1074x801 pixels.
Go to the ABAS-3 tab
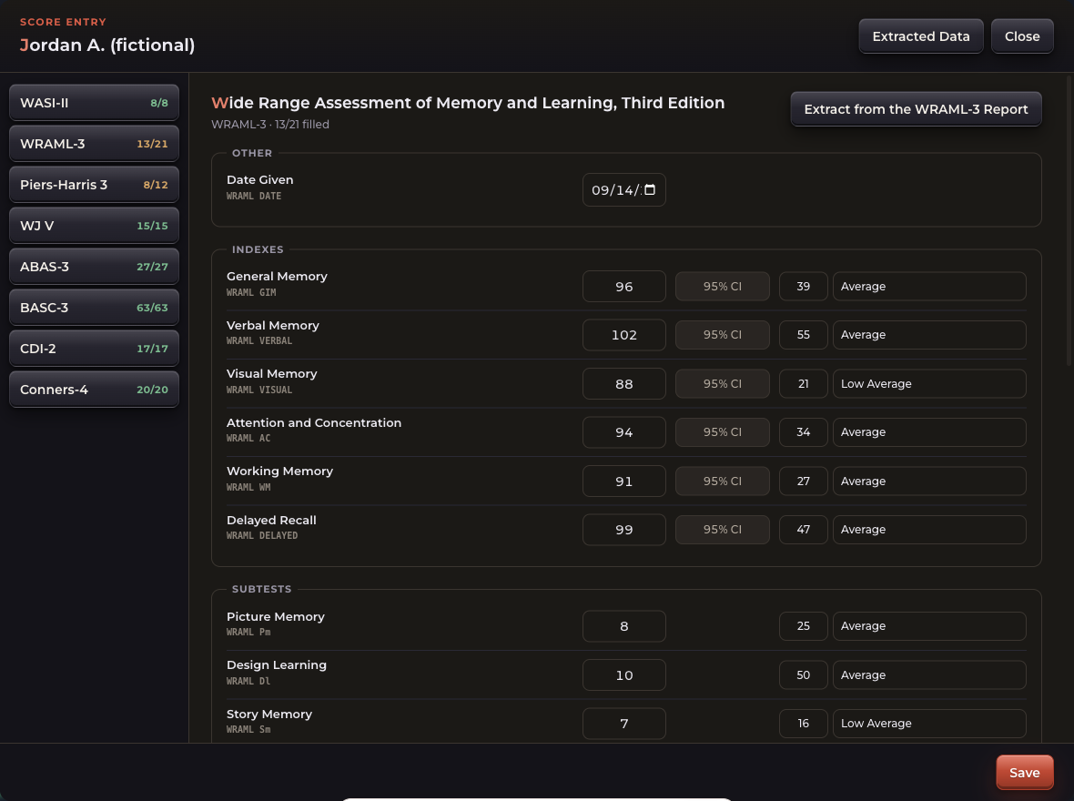[94, 267]
